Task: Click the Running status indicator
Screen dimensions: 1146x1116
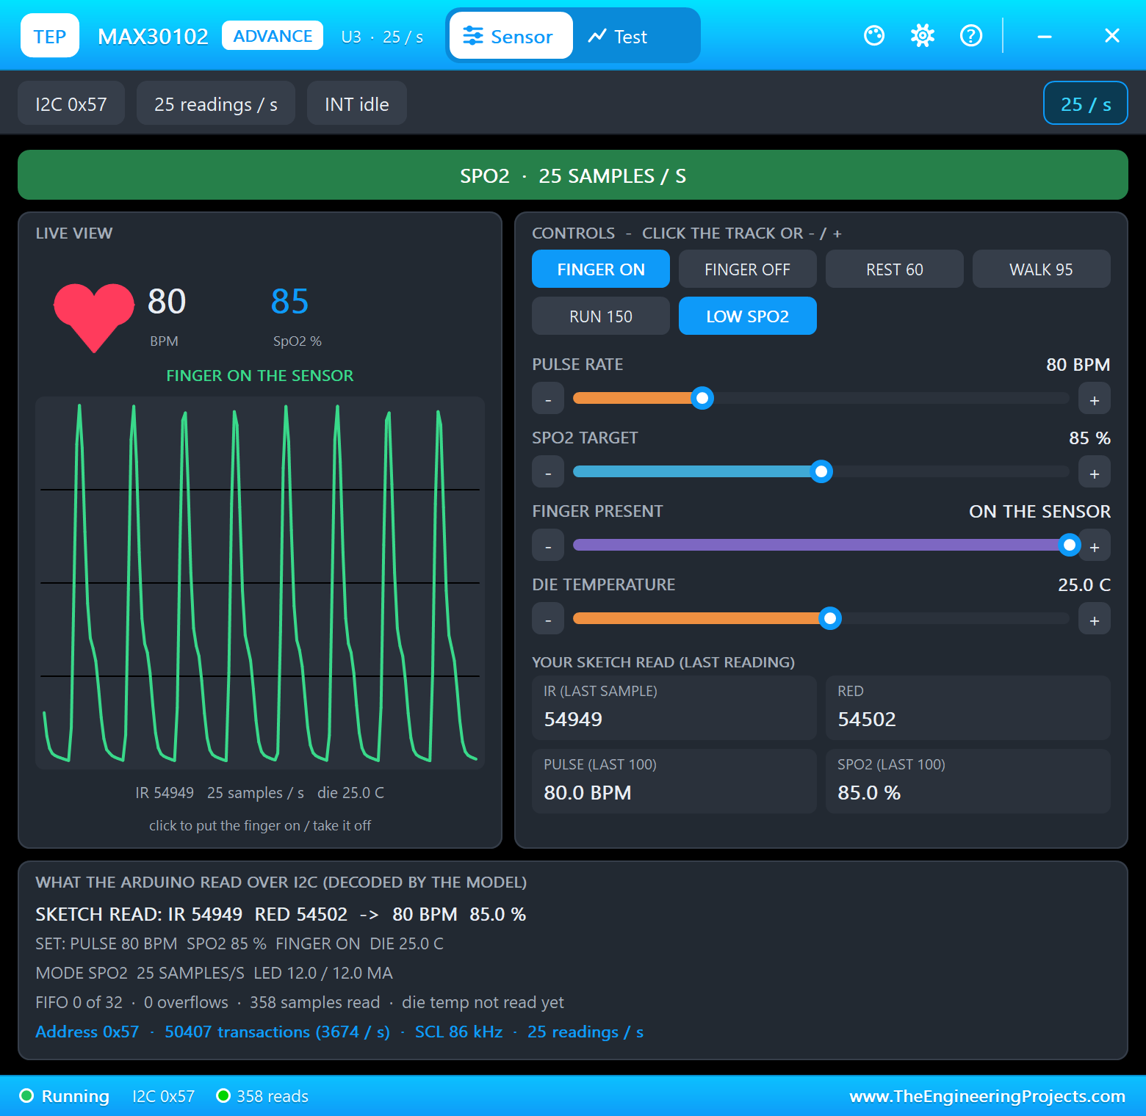Action: [65, 1096]
